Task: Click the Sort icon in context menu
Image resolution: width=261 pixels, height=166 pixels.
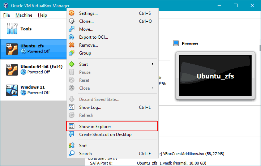Action: 72,146
